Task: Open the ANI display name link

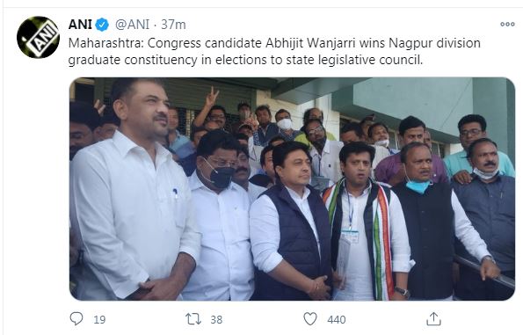Action: click(x=80, y=25)
